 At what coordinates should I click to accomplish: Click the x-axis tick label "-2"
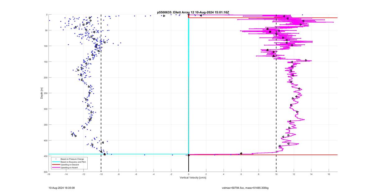171,174
